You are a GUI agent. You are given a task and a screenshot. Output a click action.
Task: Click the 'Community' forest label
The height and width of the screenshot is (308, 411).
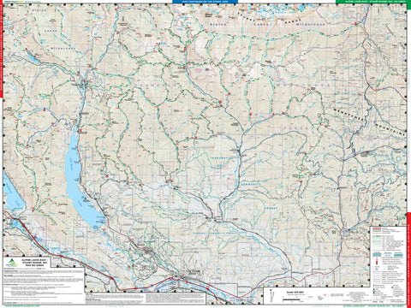coord(251,184)
